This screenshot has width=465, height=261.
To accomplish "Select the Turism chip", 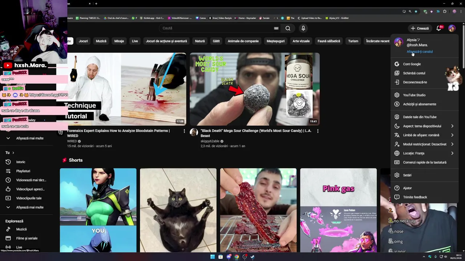I will pos(353,41).
